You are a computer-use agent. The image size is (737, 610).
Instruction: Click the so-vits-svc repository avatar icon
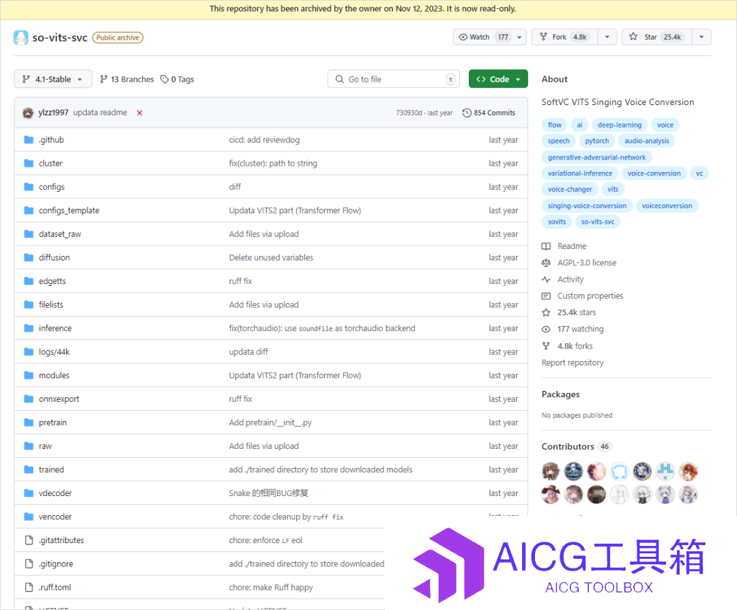20,38
